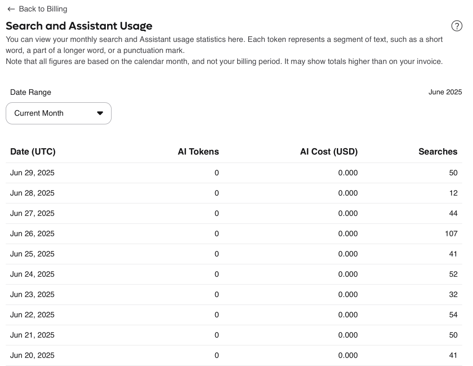Click the June 2025 date label

445,92
